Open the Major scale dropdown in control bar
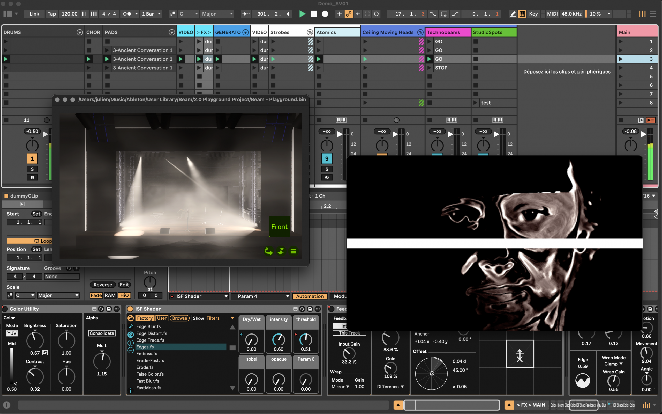 217,14
